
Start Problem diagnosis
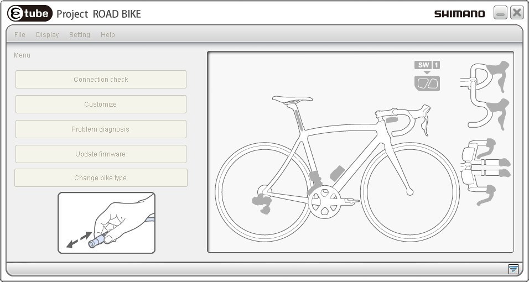(x=101, y=129)
